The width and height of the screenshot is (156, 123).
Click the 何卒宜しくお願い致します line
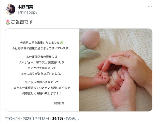point(41,94)
